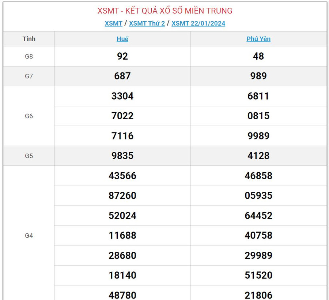Select the G4 result 11688
The image size is (329, 300).
tap(122, 236)
